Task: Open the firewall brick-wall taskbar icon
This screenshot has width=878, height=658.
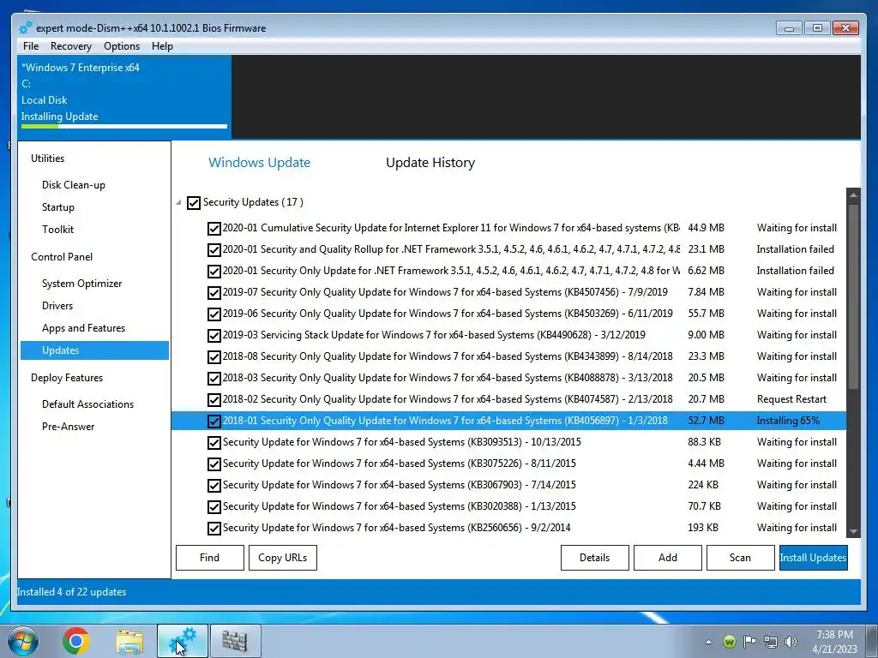Action: pyautogui.click(x=234, y=642)
